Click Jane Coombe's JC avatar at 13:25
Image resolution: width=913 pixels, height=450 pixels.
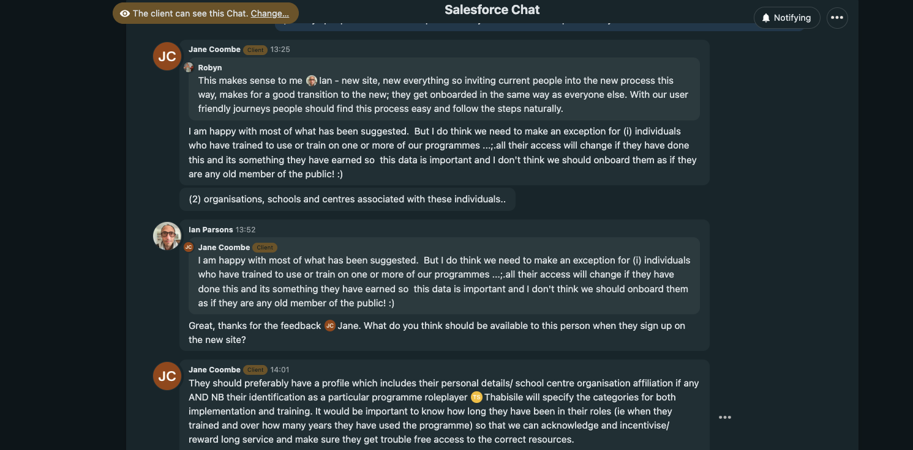[x=167, y=56]
